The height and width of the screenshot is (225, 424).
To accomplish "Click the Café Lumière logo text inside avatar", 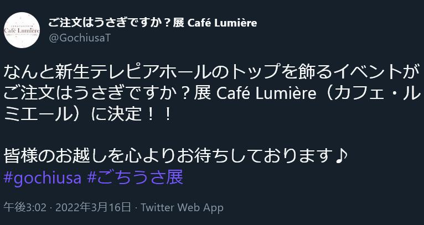I will coord(22,30).
